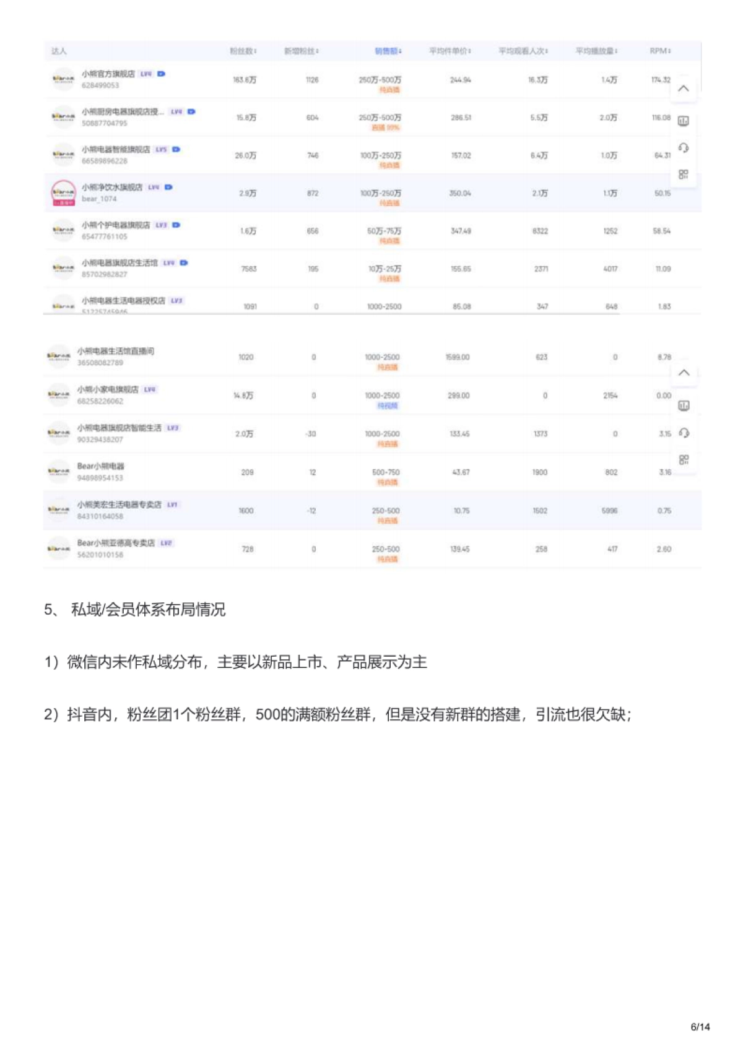Open the QR code icon in the first table
The image size is (743, 1051).
(x=683, y=175)
